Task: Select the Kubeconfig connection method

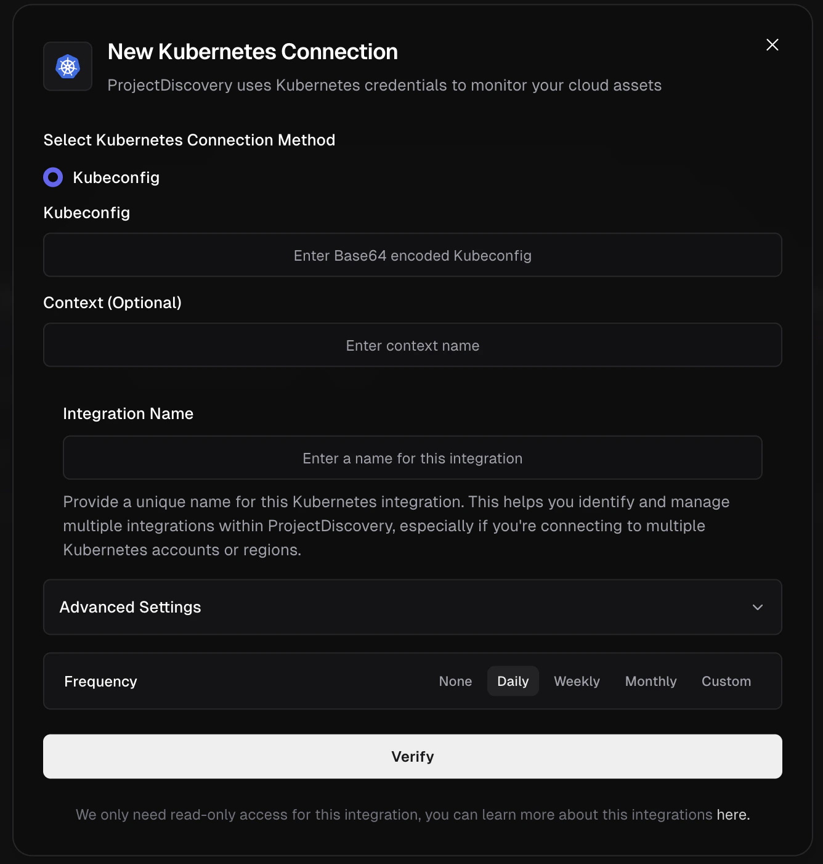Action: click(53, 177)
